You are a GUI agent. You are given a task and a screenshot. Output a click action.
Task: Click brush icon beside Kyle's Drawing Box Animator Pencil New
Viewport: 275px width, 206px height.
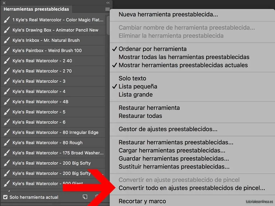point(7,30)
